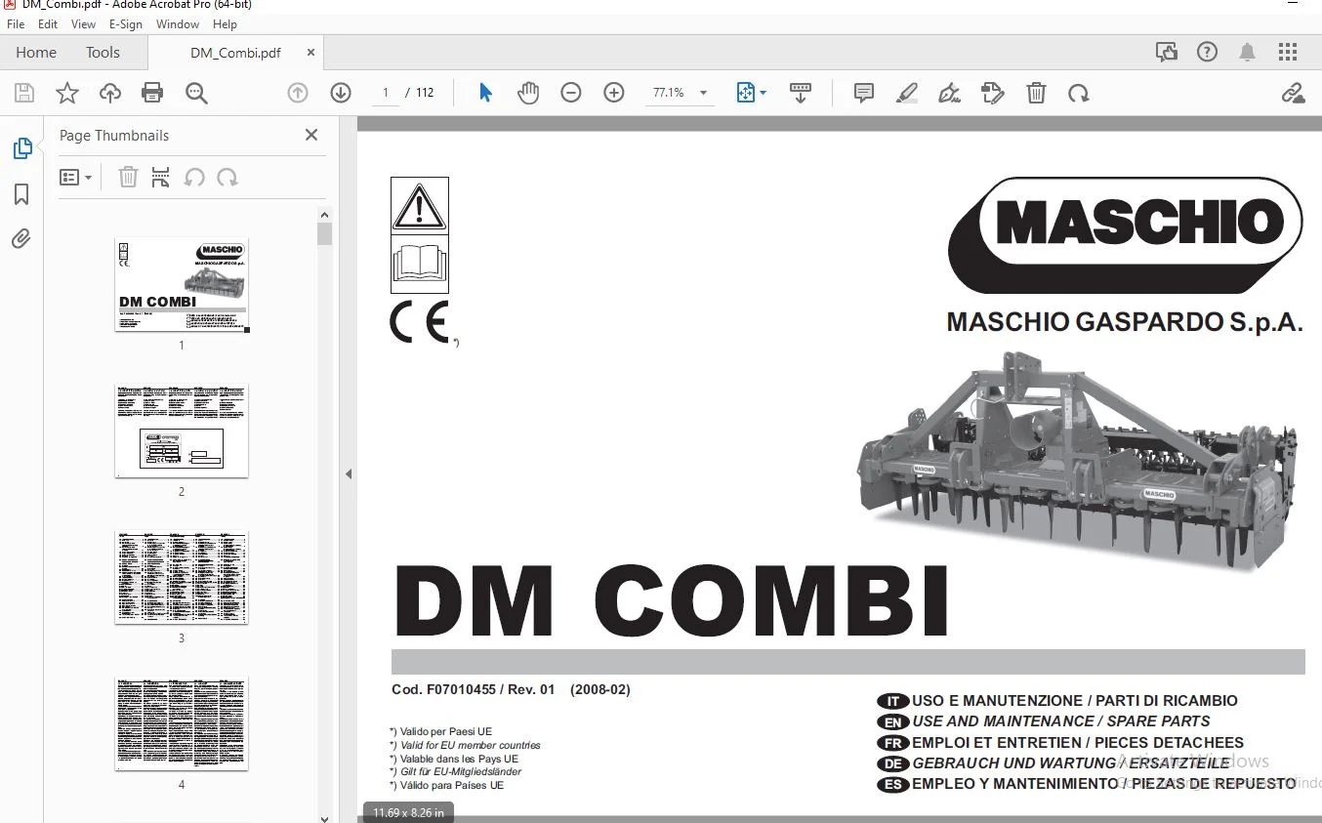This screenshot has height=823, width=1322.
Task: Open the Bookmarks sidebar panel
Action: [x=21, y=194]
